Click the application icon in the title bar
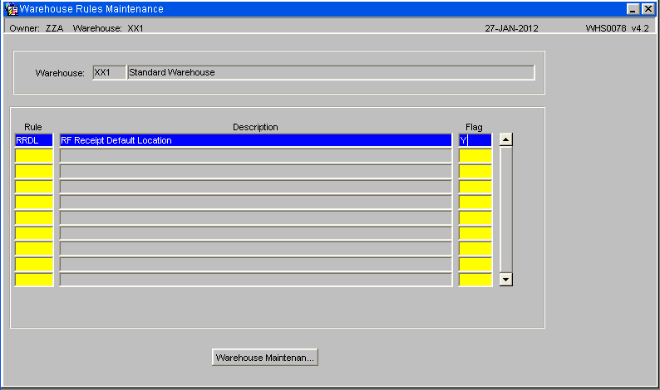 click(x=12, y=9)
